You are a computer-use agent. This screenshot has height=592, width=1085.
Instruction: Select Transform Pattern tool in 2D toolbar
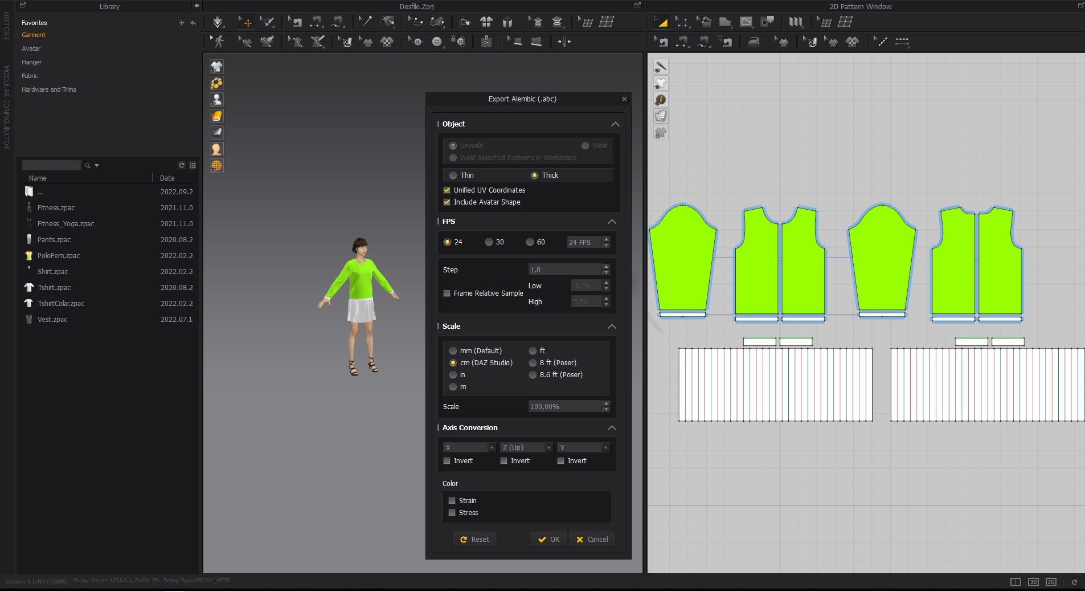pos(661,22)
